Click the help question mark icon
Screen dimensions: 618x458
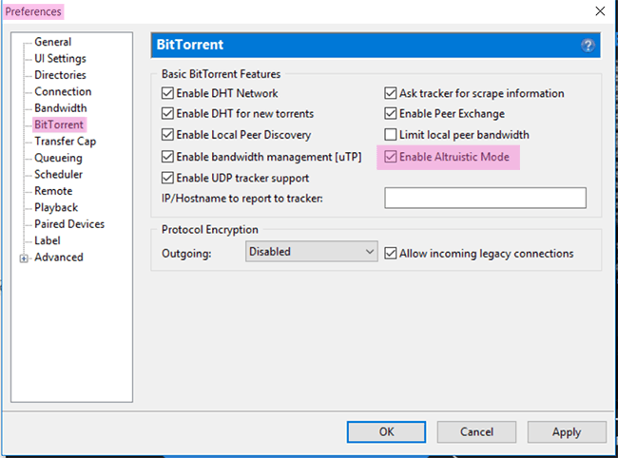pos(588,46)
